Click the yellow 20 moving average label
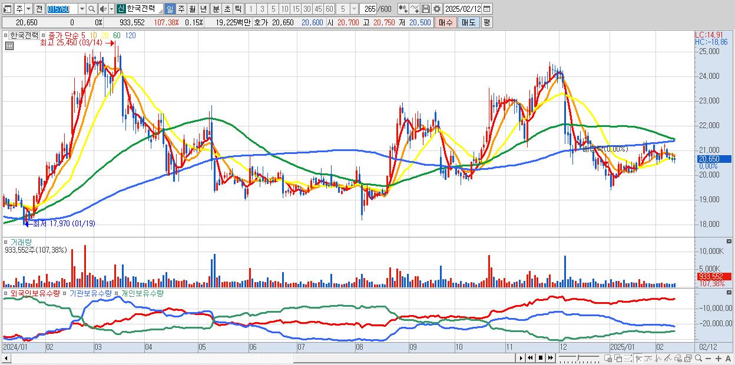The width and height of the screenshot is (735, 365). [105, 35]
